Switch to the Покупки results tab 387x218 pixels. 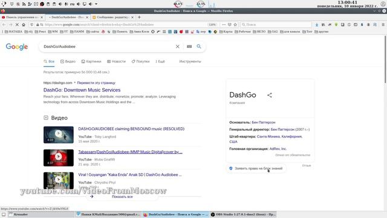140,61
